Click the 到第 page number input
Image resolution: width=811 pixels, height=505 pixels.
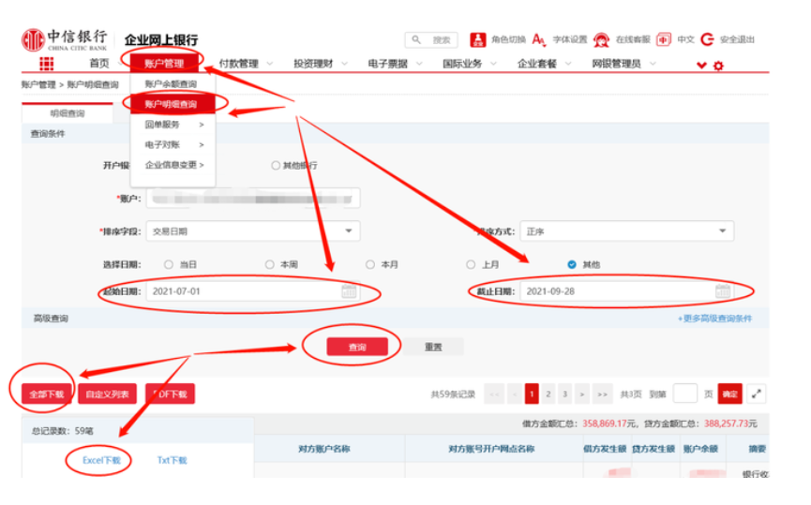click(x=684, y=394)
